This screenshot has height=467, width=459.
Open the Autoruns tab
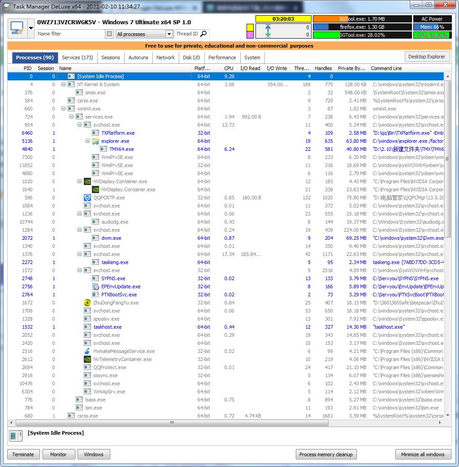pyautogui.click(x=138, y=57)
